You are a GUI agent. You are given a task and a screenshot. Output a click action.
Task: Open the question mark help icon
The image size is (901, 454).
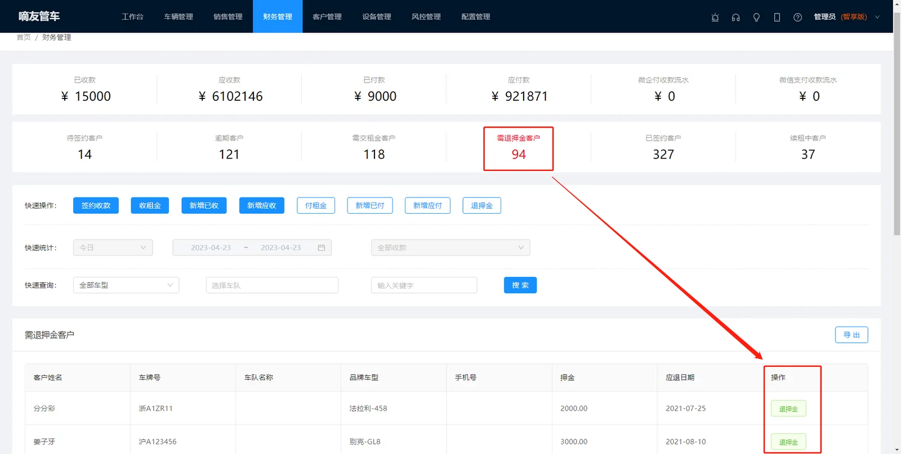click(797, 17)
